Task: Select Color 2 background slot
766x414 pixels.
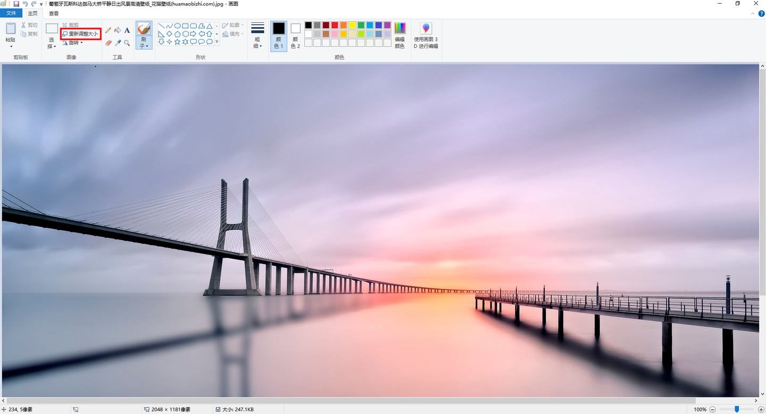Action: click(x=295, y=36)
